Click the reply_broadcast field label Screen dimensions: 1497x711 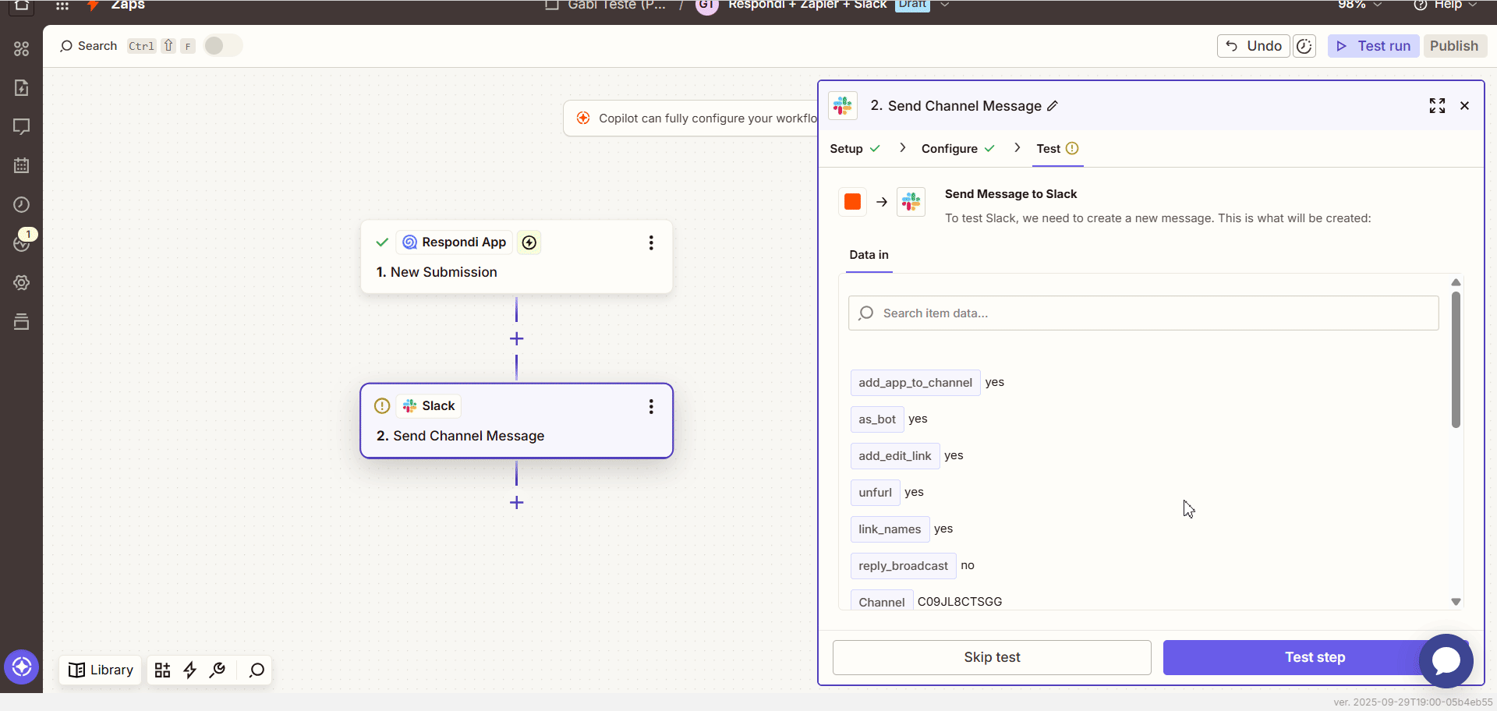point(903,566)
